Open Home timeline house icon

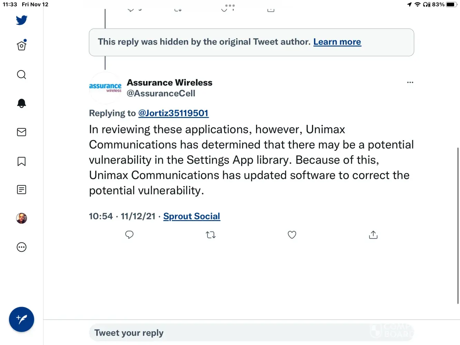[21, 46]
